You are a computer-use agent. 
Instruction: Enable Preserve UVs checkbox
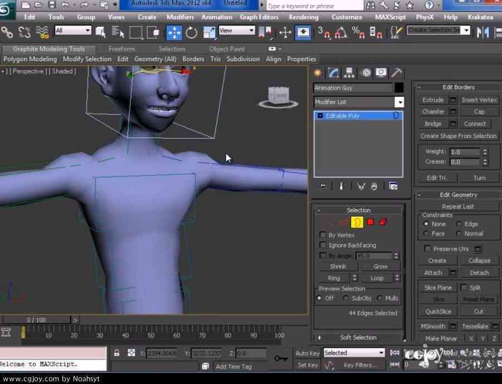tap(427, 248)
